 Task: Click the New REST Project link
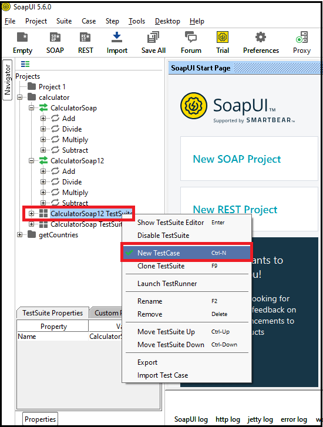[235, 210]
